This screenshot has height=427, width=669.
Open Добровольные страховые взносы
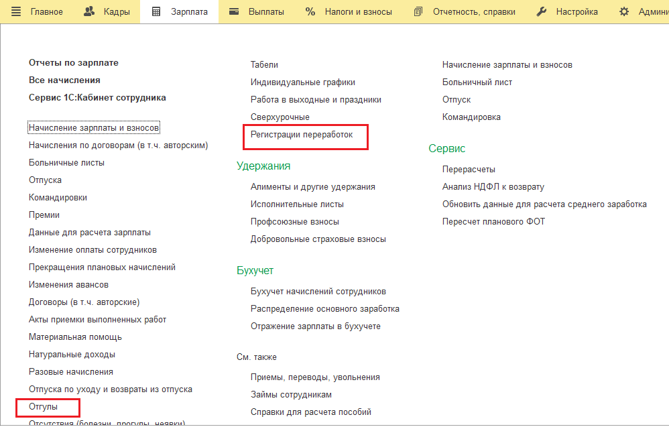318,239
